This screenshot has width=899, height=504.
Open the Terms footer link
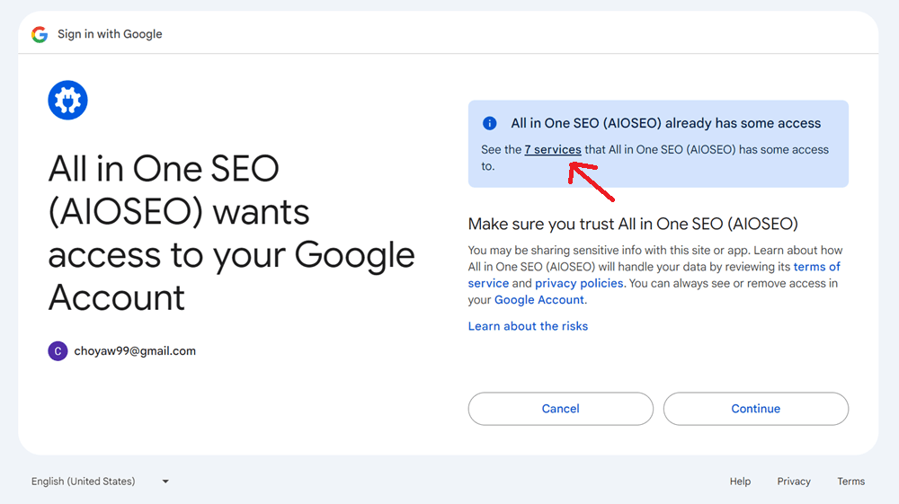click(x=850, y=482)
